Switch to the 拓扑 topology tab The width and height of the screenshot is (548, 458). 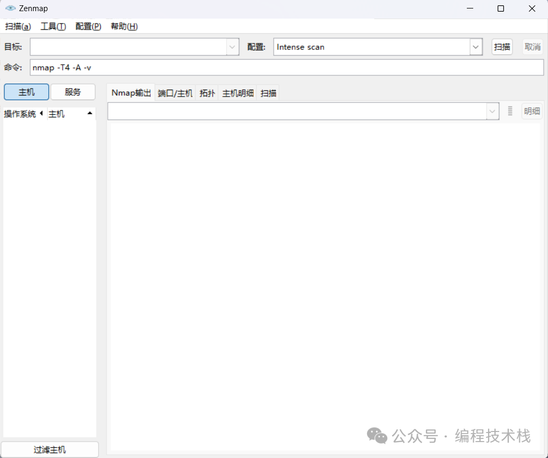[207, 93]
